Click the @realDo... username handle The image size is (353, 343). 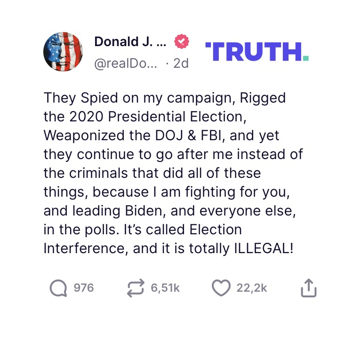[x=126, y=63]
